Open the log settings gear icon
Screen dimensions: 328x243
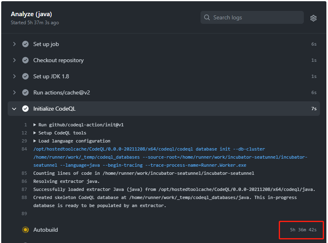[x=313, y=18]
